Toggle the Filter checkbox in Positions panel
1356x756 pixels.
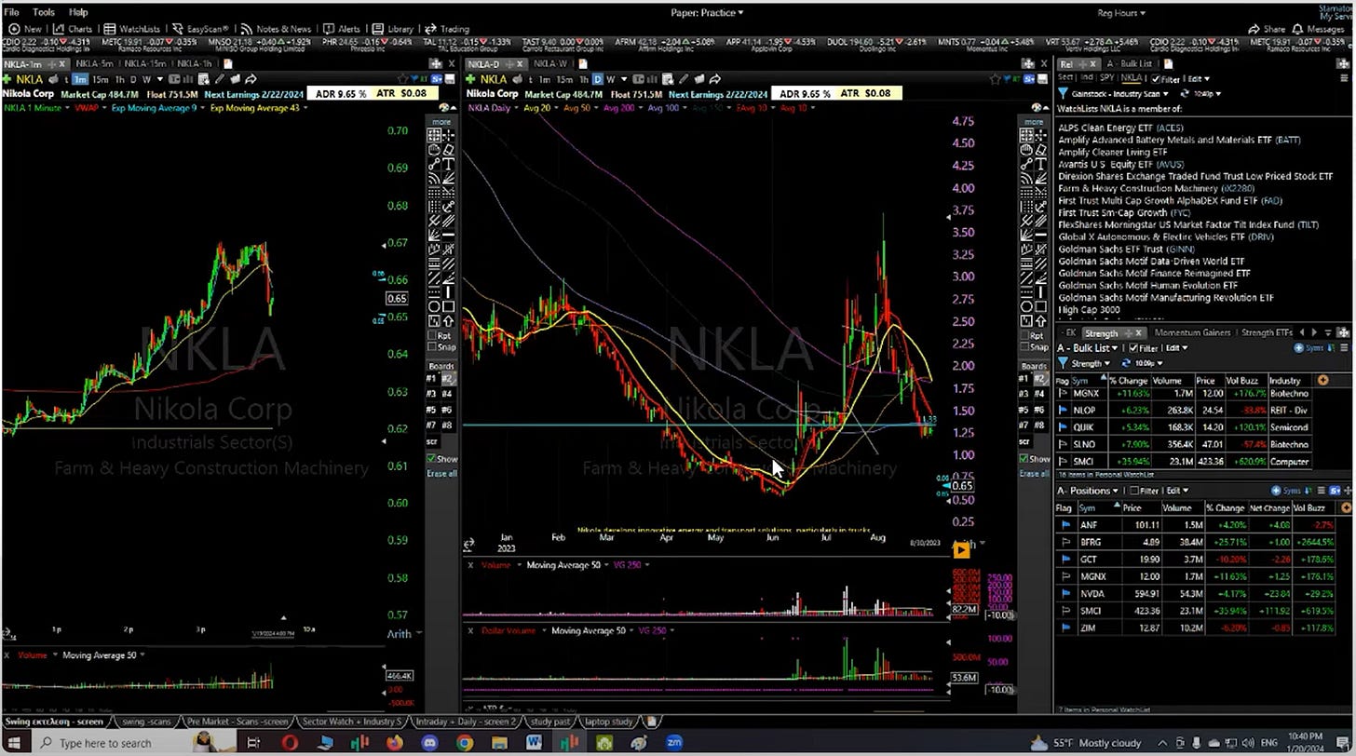coord(1134,491)
